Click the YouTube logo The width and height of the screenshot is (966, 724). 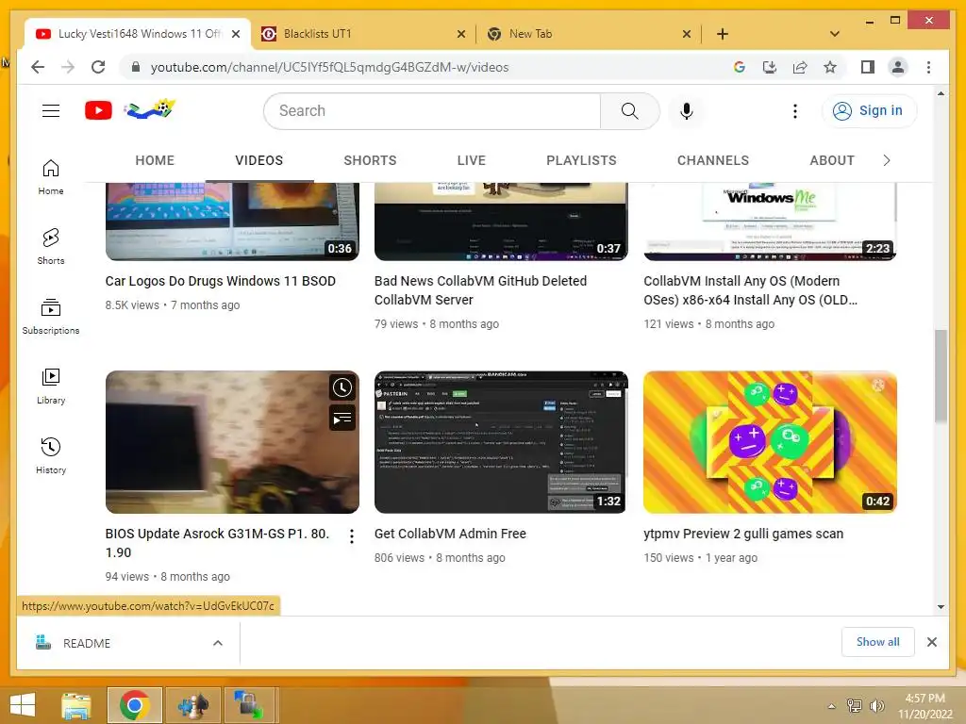98,110
